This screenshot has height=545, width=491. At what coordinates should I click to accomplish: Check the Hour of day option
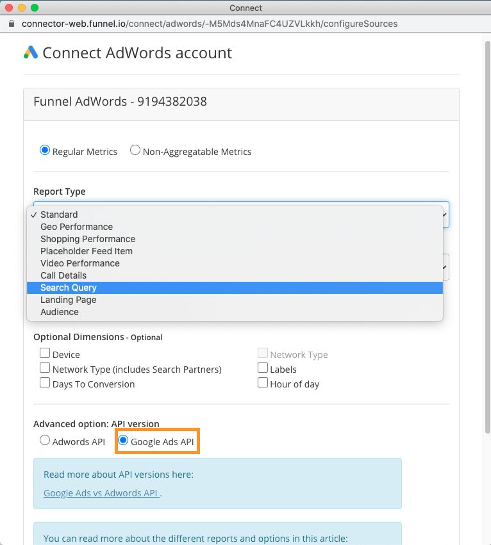[263, 383]
